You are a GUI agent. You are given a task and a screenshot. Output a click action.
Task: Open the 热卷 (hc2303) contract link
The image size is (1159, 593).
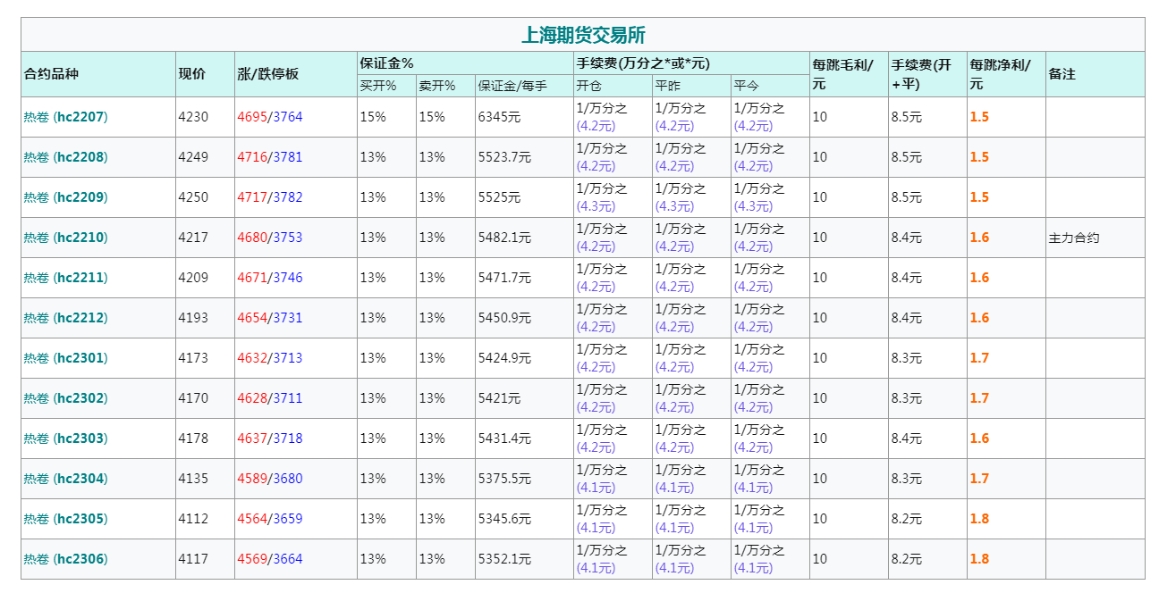(65, 438)
